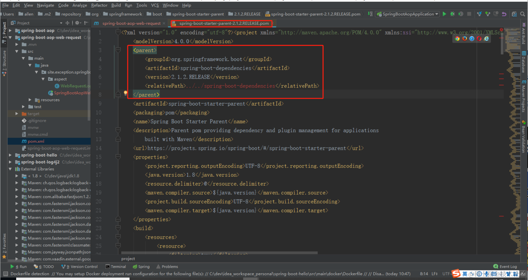Image resolution: width=528 pixels, height=280 pixels.
Task: Open Database tool window
Action: (524, 62)
